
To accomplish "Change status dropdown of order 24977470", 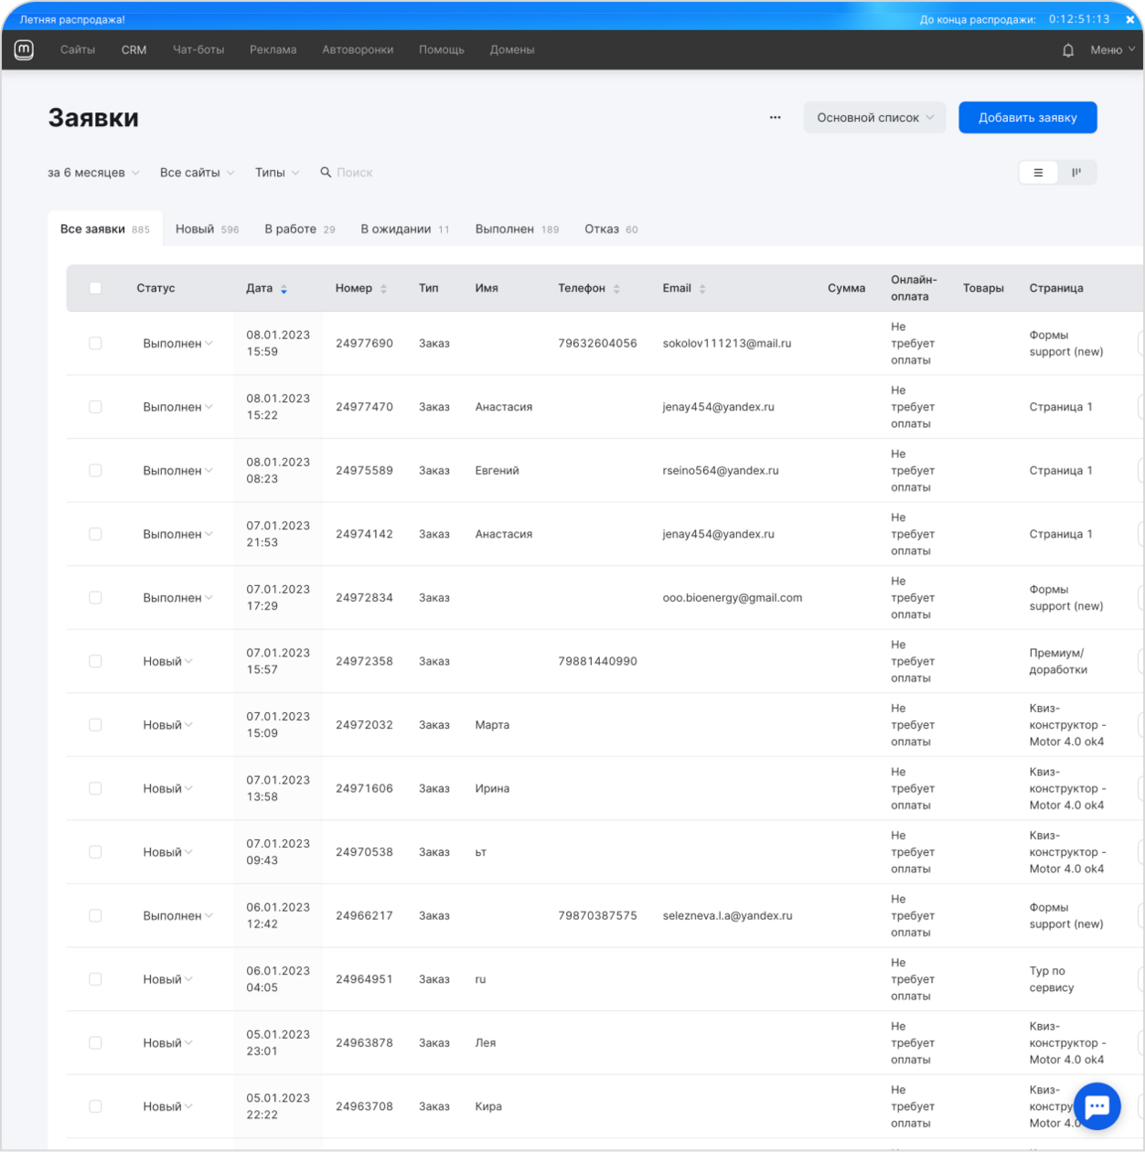I will [x=177, y=407].
